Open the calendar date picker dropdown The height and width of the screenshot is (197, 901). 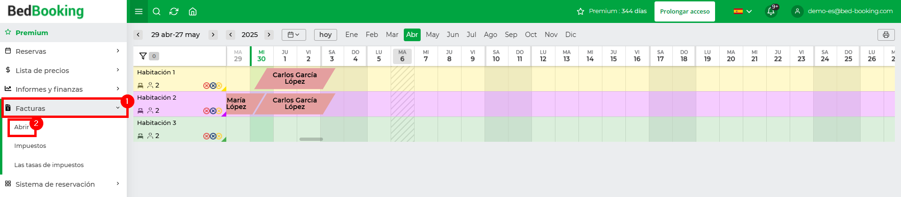294,35
